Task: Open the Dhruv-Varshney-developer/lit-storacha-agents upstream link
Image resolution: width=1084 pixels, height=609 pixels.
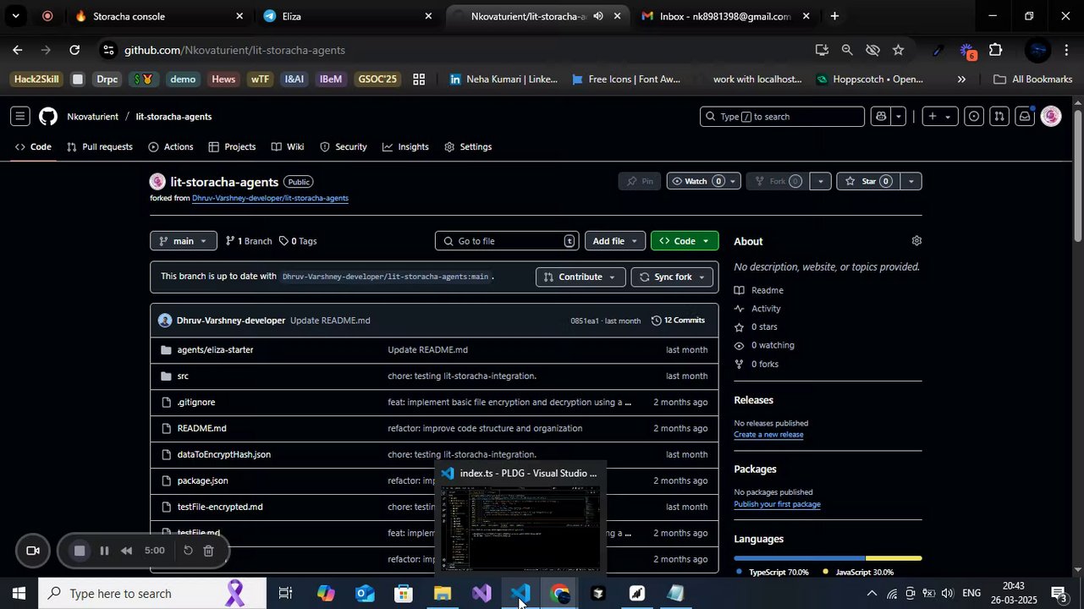Action: click(x=270, y=198)
